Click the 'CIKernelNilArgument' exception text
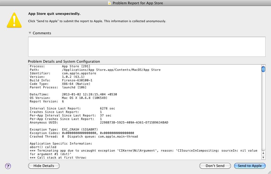This screenshot has height=174, width=271. coord(137,150)
